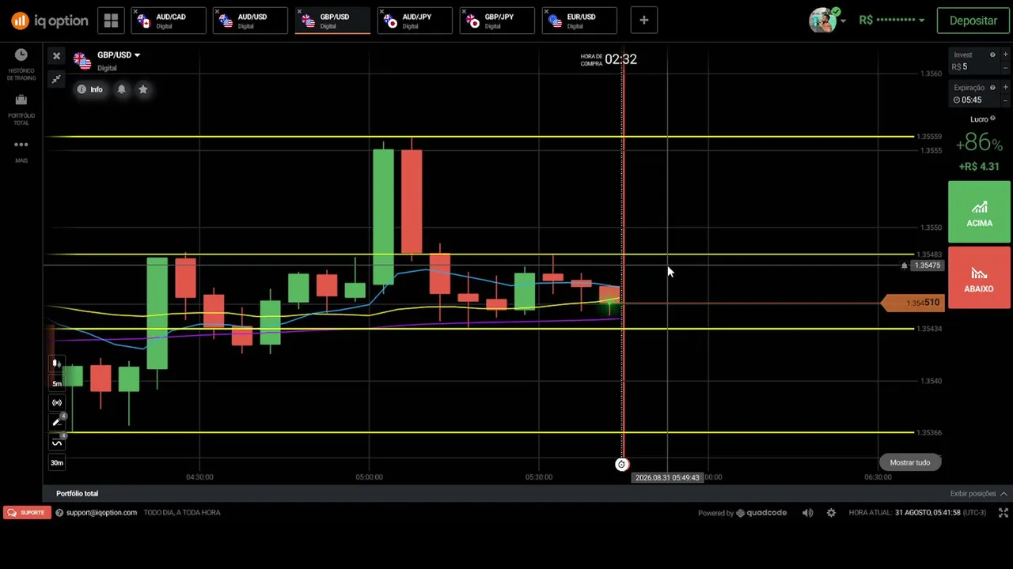Close the EUR/USD tab

coord(548,12)
